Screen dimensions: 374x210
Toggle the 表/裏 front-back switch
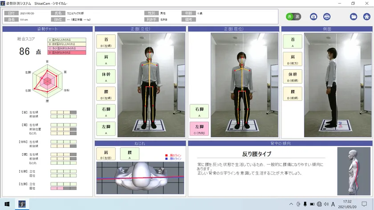[293, 16]
